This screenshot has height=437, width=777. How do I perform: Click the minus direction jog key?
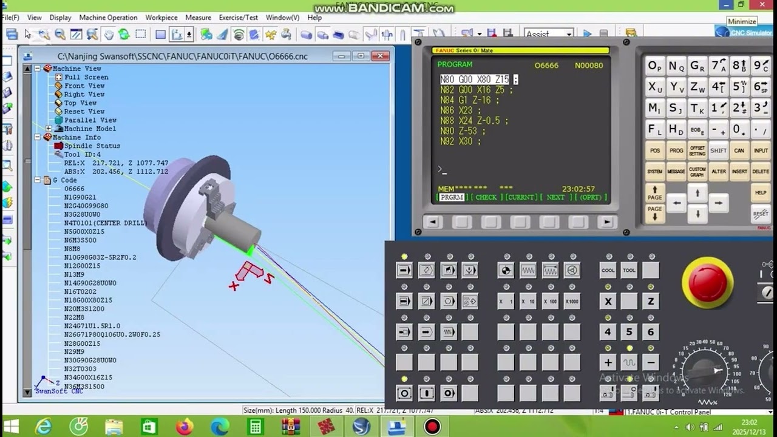651,362
